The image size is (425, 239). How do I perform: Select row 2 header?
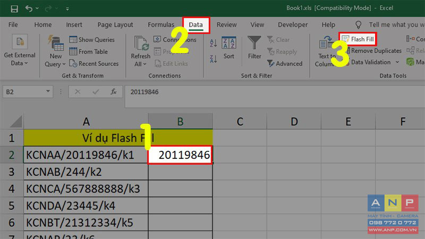11,155
